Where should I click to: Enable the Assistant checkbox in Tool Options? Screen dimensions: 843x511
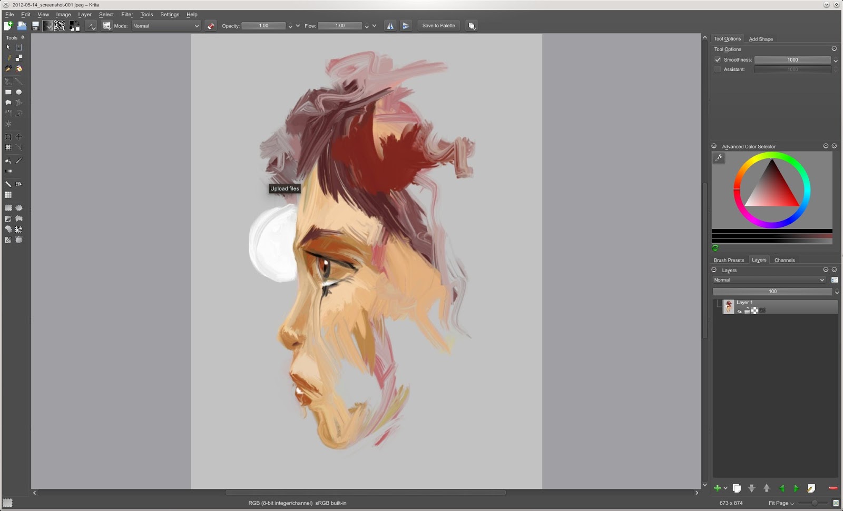click(x=718, y=69)
